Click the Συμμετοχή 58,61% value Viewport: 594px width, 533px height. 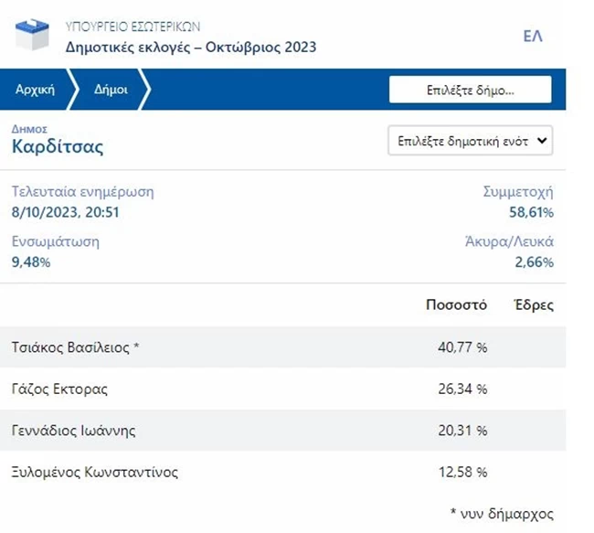click(x=530, y=213)
